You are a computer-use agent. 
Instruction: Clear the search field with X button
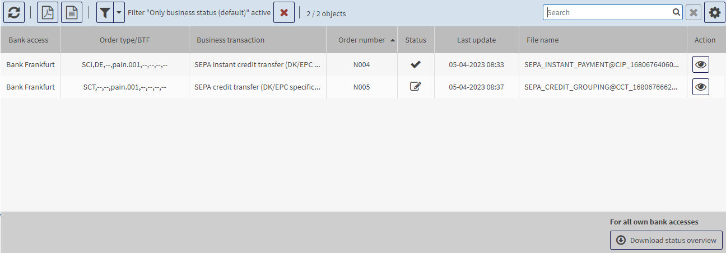pos(694,12)
